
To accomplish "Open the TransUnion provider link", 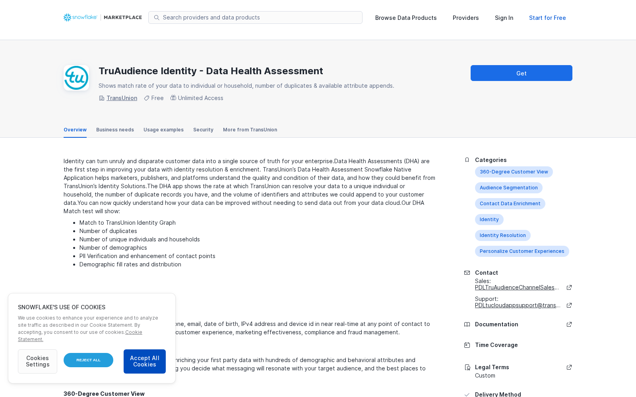I will (x=122, y=98).
